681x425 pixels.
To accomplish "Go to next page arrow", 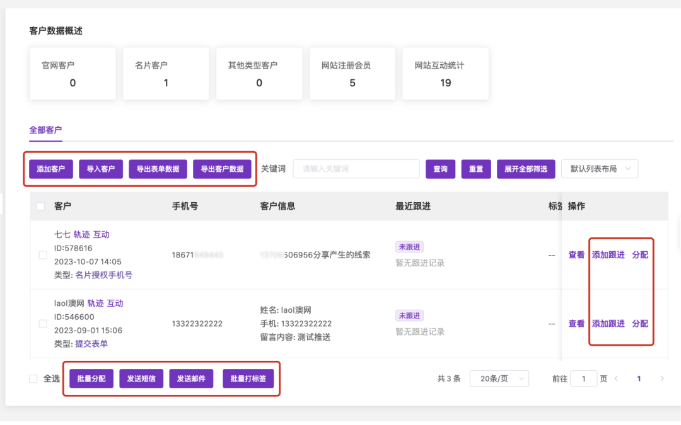I will tap(662, 378).
